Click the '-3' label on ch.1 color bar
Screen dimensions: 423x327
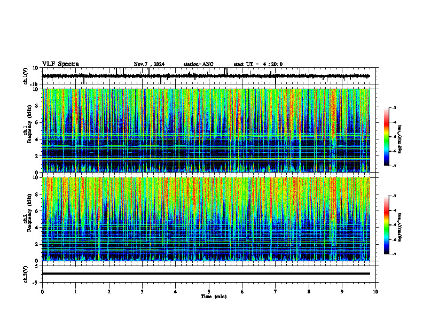point(394,107)
